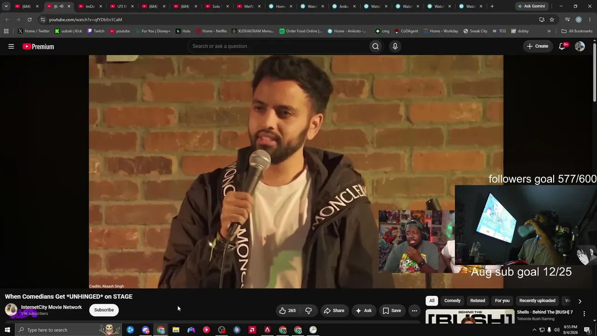Open a new tab with the plus icon
The width and height of the screenshot is (597, 336).
492,7
